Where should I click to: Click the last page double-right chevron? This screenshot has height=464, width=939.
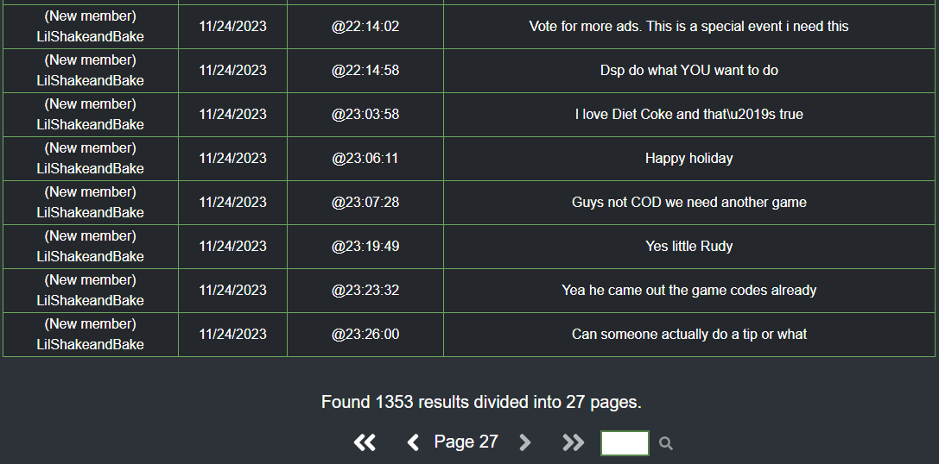[x=573, y=442]
